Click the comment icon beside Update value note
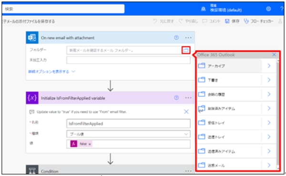Image resolution: width=286 pixels, height=176 pixels. coord(32,112)
